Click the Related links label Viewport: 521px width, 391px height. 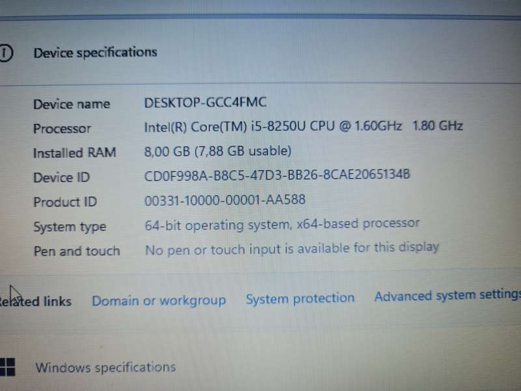(x=36, y=301)
